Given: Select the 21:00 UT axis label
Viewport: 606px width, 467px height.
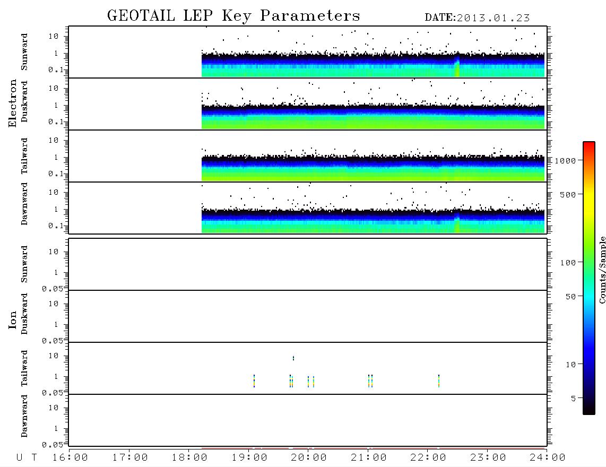Looking at the screenshot, I should coord(369,458).
